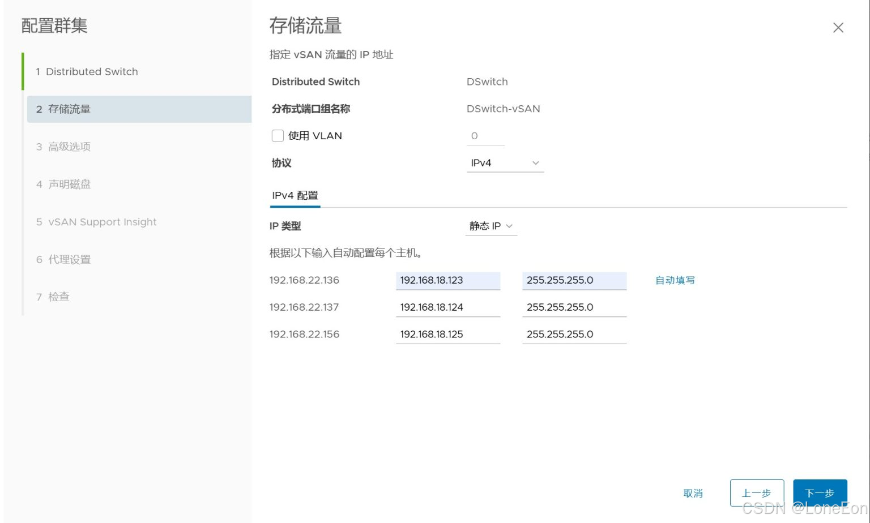
Task: Click the DSwitch-vSAN port group name
Action: tap(504, 109)
